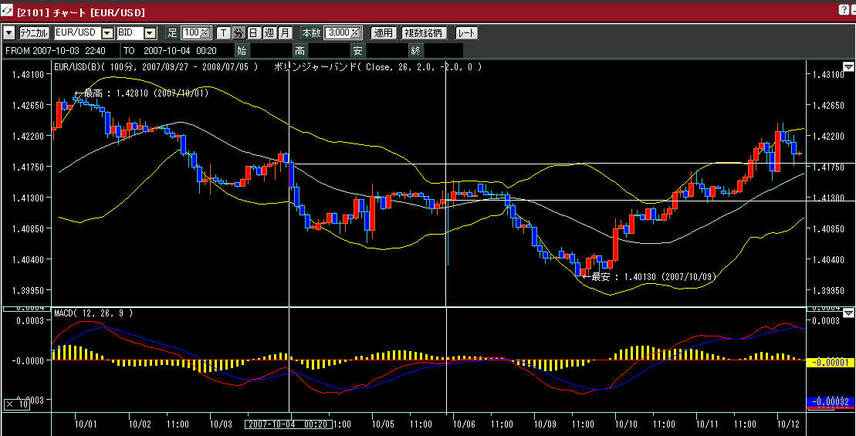The width and height of the screenshot is (856, 436).
Task: Click the 1.43100 label on left price axis
Action: click(x=28, y=74)
